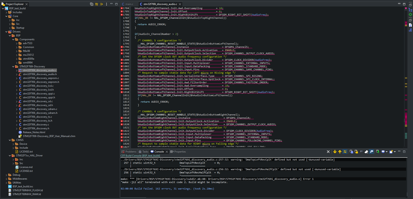The height and width of the screenshot is (199, 413).
Task: Go to next error with down arrow
Action: [x=335, y=151]
